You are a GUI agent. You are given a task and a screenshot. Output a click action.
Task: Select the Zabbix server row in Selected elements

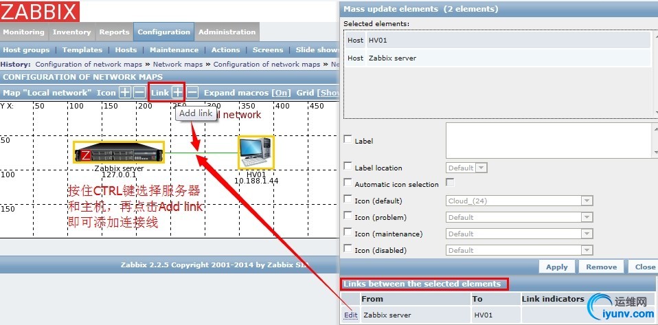pos(498,58)
